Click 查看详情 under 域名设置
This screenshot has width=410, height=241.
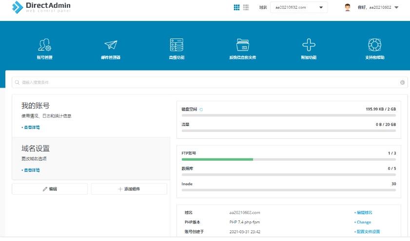(32, 170)
